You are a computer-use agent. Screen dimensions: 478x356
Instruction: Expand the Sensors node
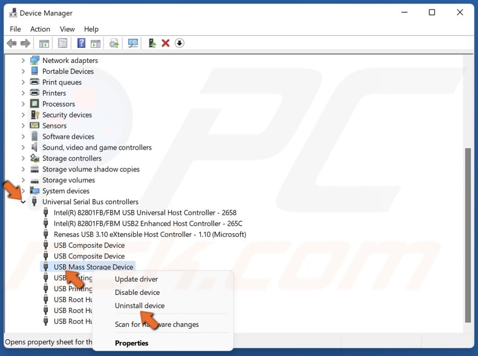click(x=23, y=125)
